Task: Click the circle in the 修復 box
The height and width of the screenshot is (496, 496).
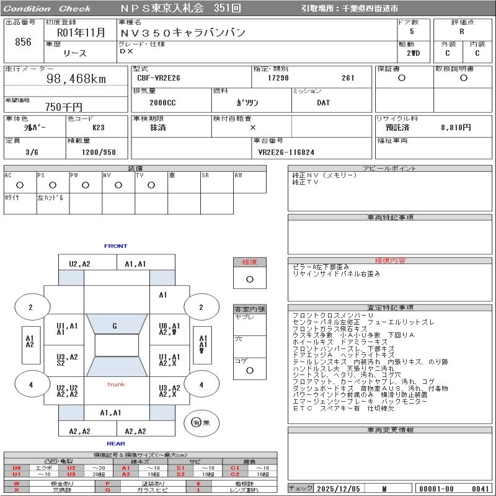Action: click(x=249, y=279)
